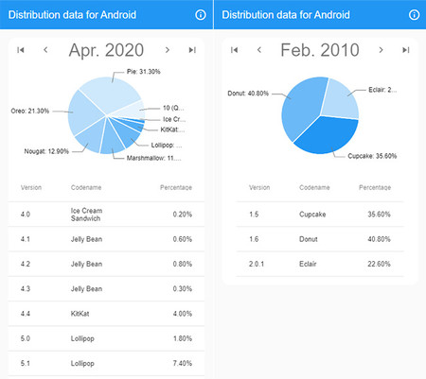Open info icon on left Android panel
The height and width of the screenshot is (379, 426).
point(201,14)
